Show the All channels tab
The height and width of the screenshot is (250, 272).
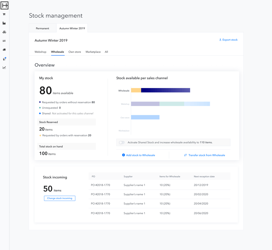point(106,52)
